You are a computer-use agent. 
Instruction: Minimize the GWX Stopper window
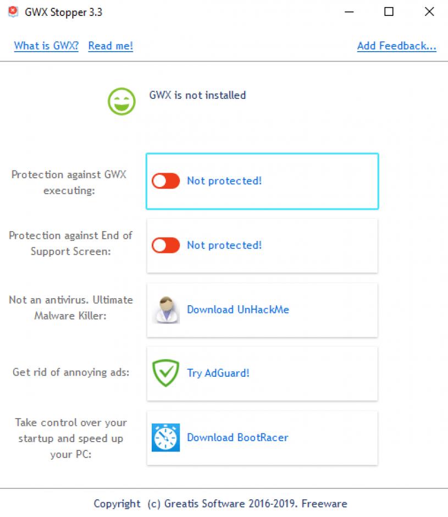point(349,12)
